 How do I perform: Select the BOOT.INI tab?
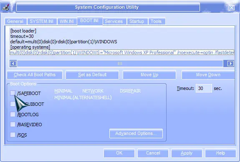(90, 20)
